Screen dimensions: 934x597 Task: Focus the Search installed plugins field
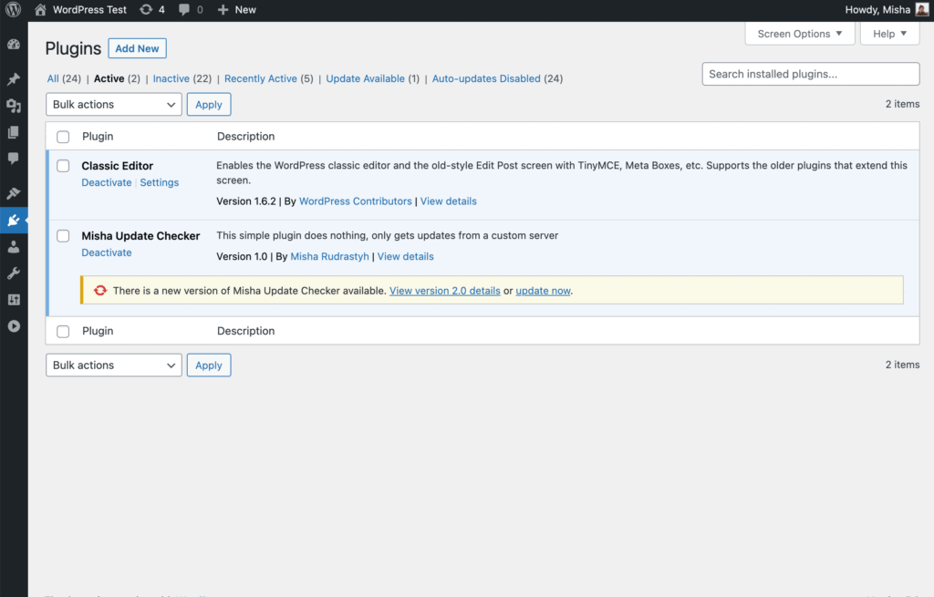pyautogui.click(x=811, y=74)
